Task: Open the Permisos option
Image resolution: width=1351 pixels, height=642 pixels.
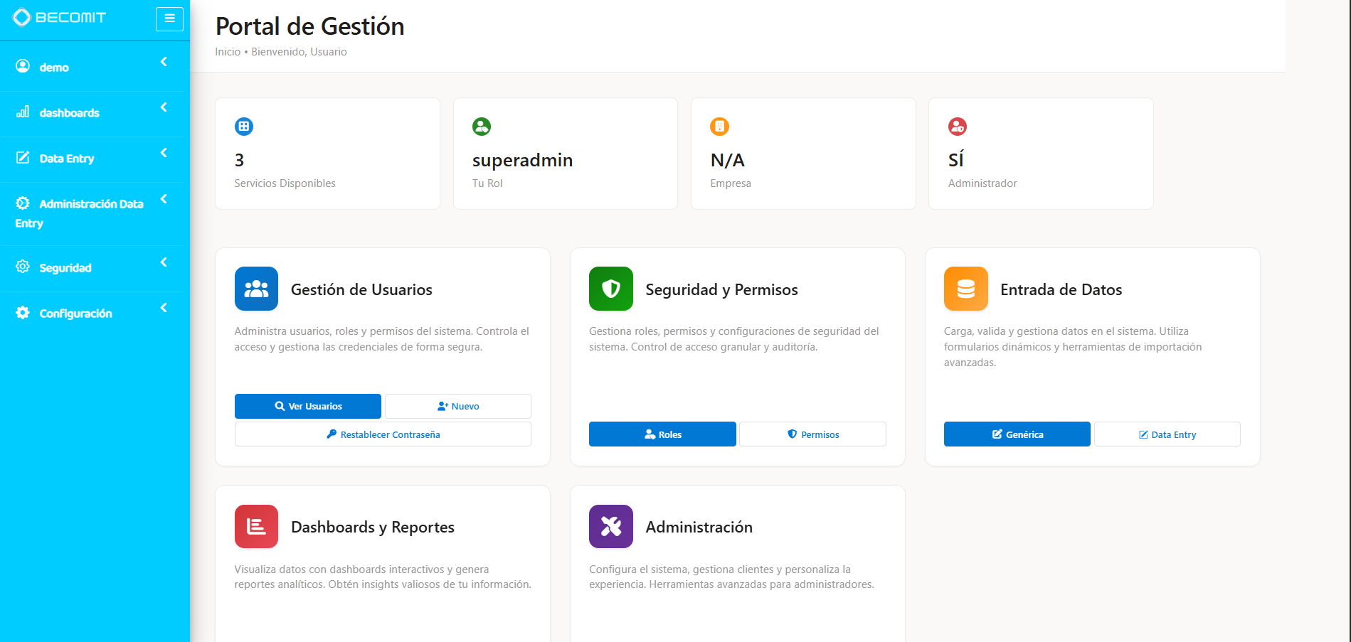Action: pos(812,434)
